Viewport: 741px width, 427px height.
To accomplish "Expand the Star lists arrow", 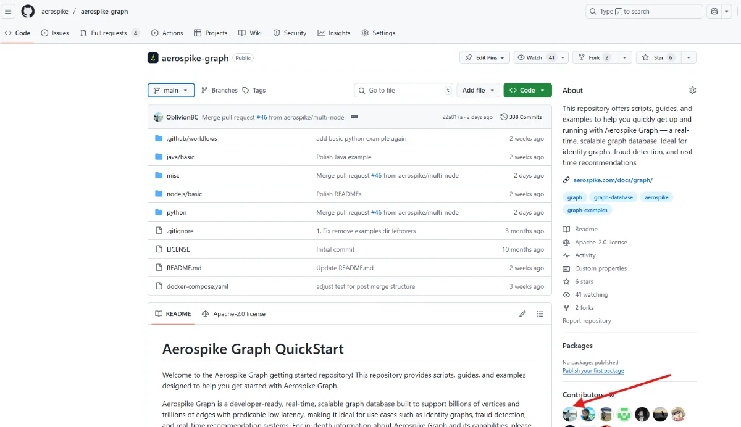I will click(x=689, y=57).
